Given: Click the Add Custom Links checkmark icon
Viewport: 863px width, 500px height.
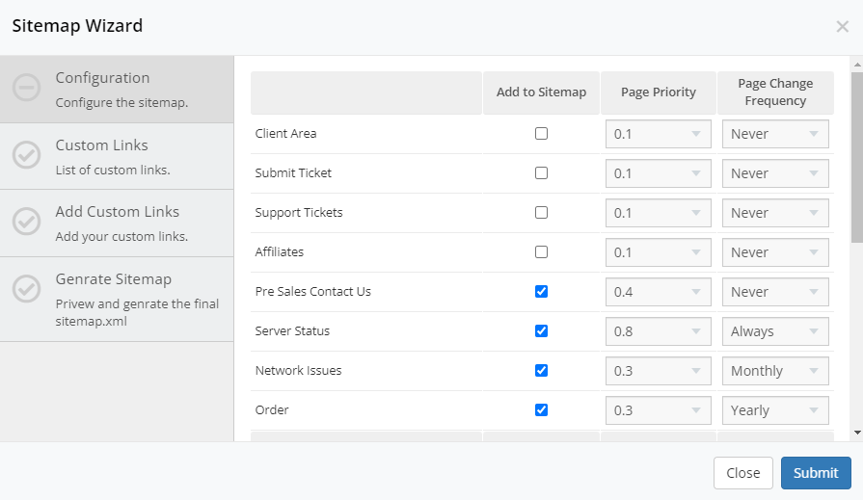Looking at the screenshot, I should pyautogui.click(x=26, y=222).
